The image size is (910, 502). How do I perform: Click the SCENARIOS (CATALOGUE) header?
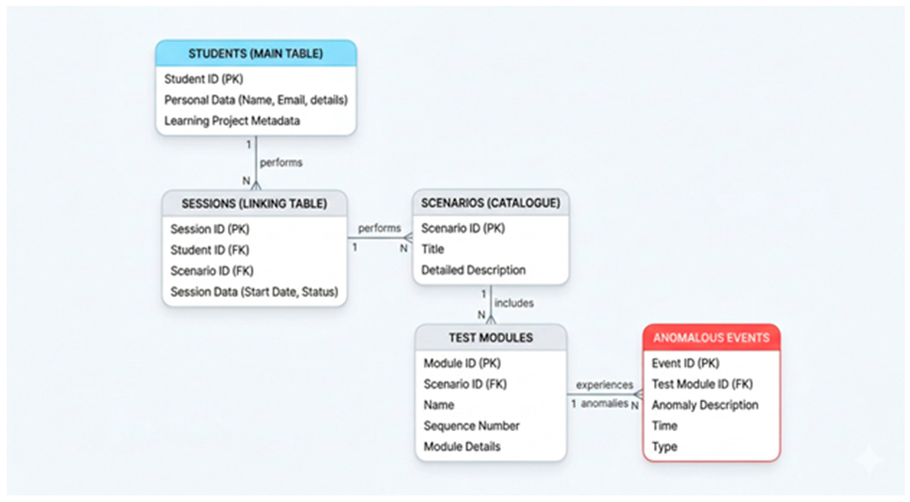click(490, 203)
